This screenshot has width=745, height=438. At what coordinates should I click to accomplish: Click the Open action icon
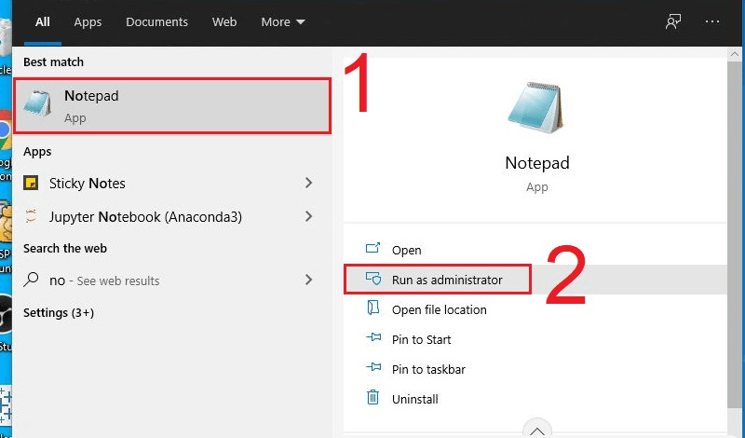(x=373, y=248)
